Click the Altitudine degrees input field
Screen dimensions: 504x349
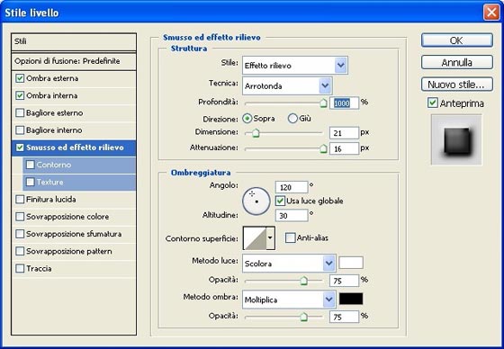[292, 215]
